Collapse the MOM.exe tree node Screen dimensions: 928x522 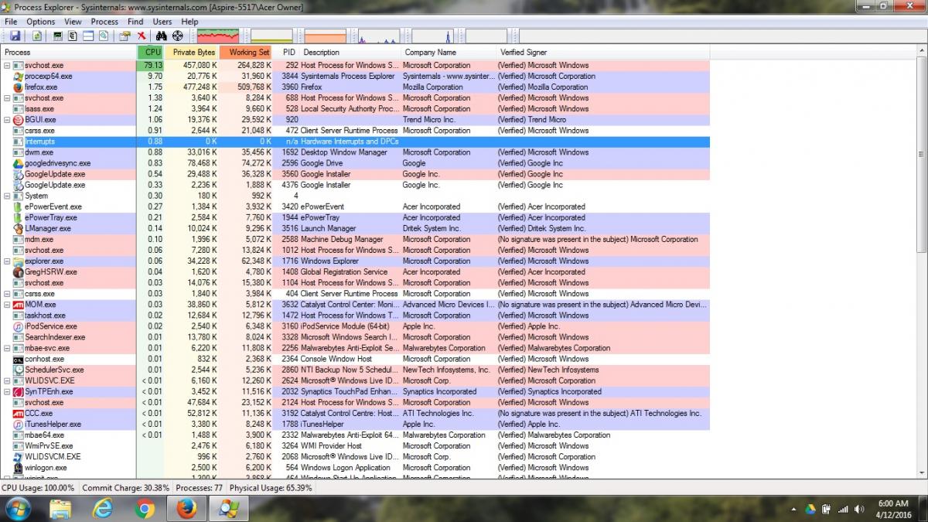tap(7, 305)
